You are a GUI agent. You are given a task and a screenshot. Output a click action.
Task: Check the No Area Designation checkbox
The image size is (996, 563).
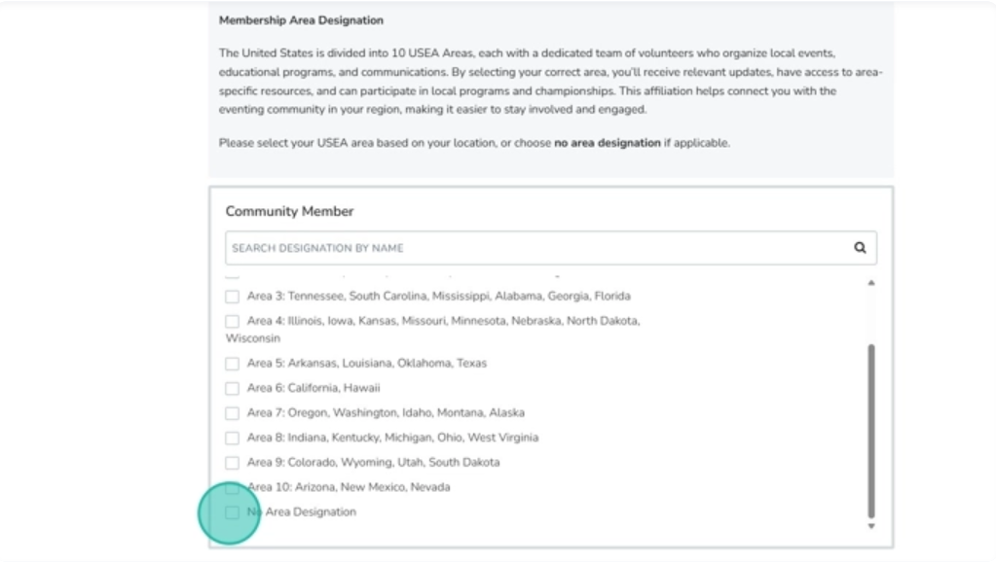(x=233, y=512)
